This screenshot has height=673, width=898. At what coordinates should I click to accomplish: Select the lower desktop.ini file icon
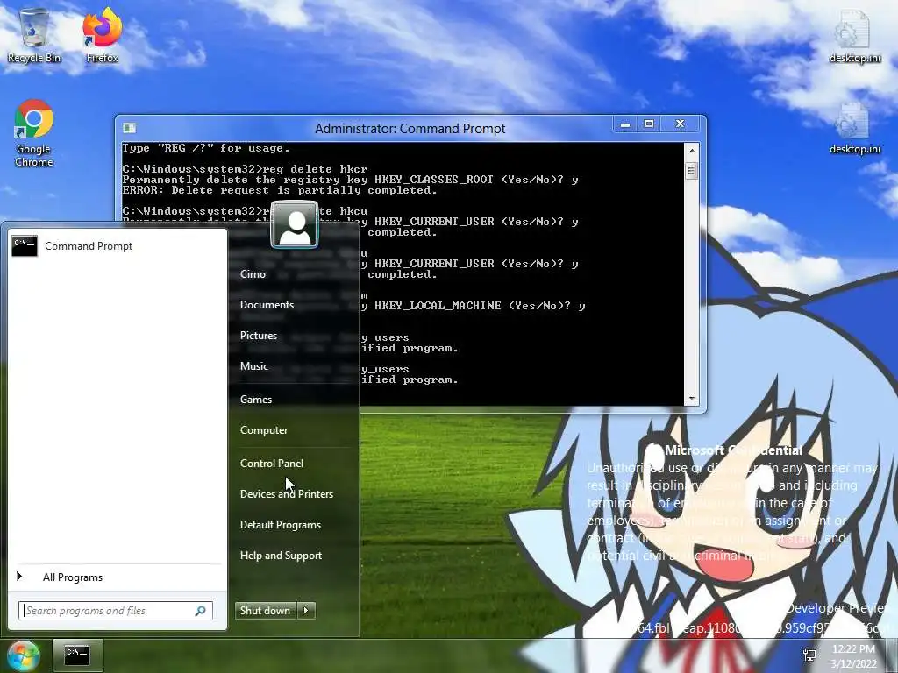click(854, 128)
